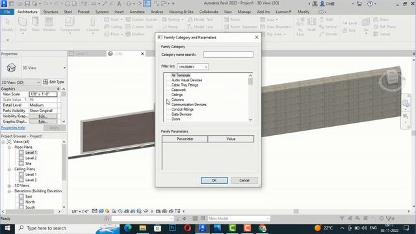This screenshot has height=234, width=416.
Task: Select the Room Separator tool
Action: 240,27
